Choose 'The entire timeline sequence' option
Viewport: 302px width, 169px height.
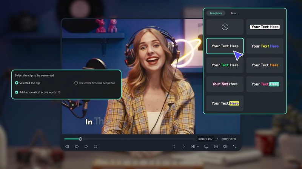pos(76,83)
